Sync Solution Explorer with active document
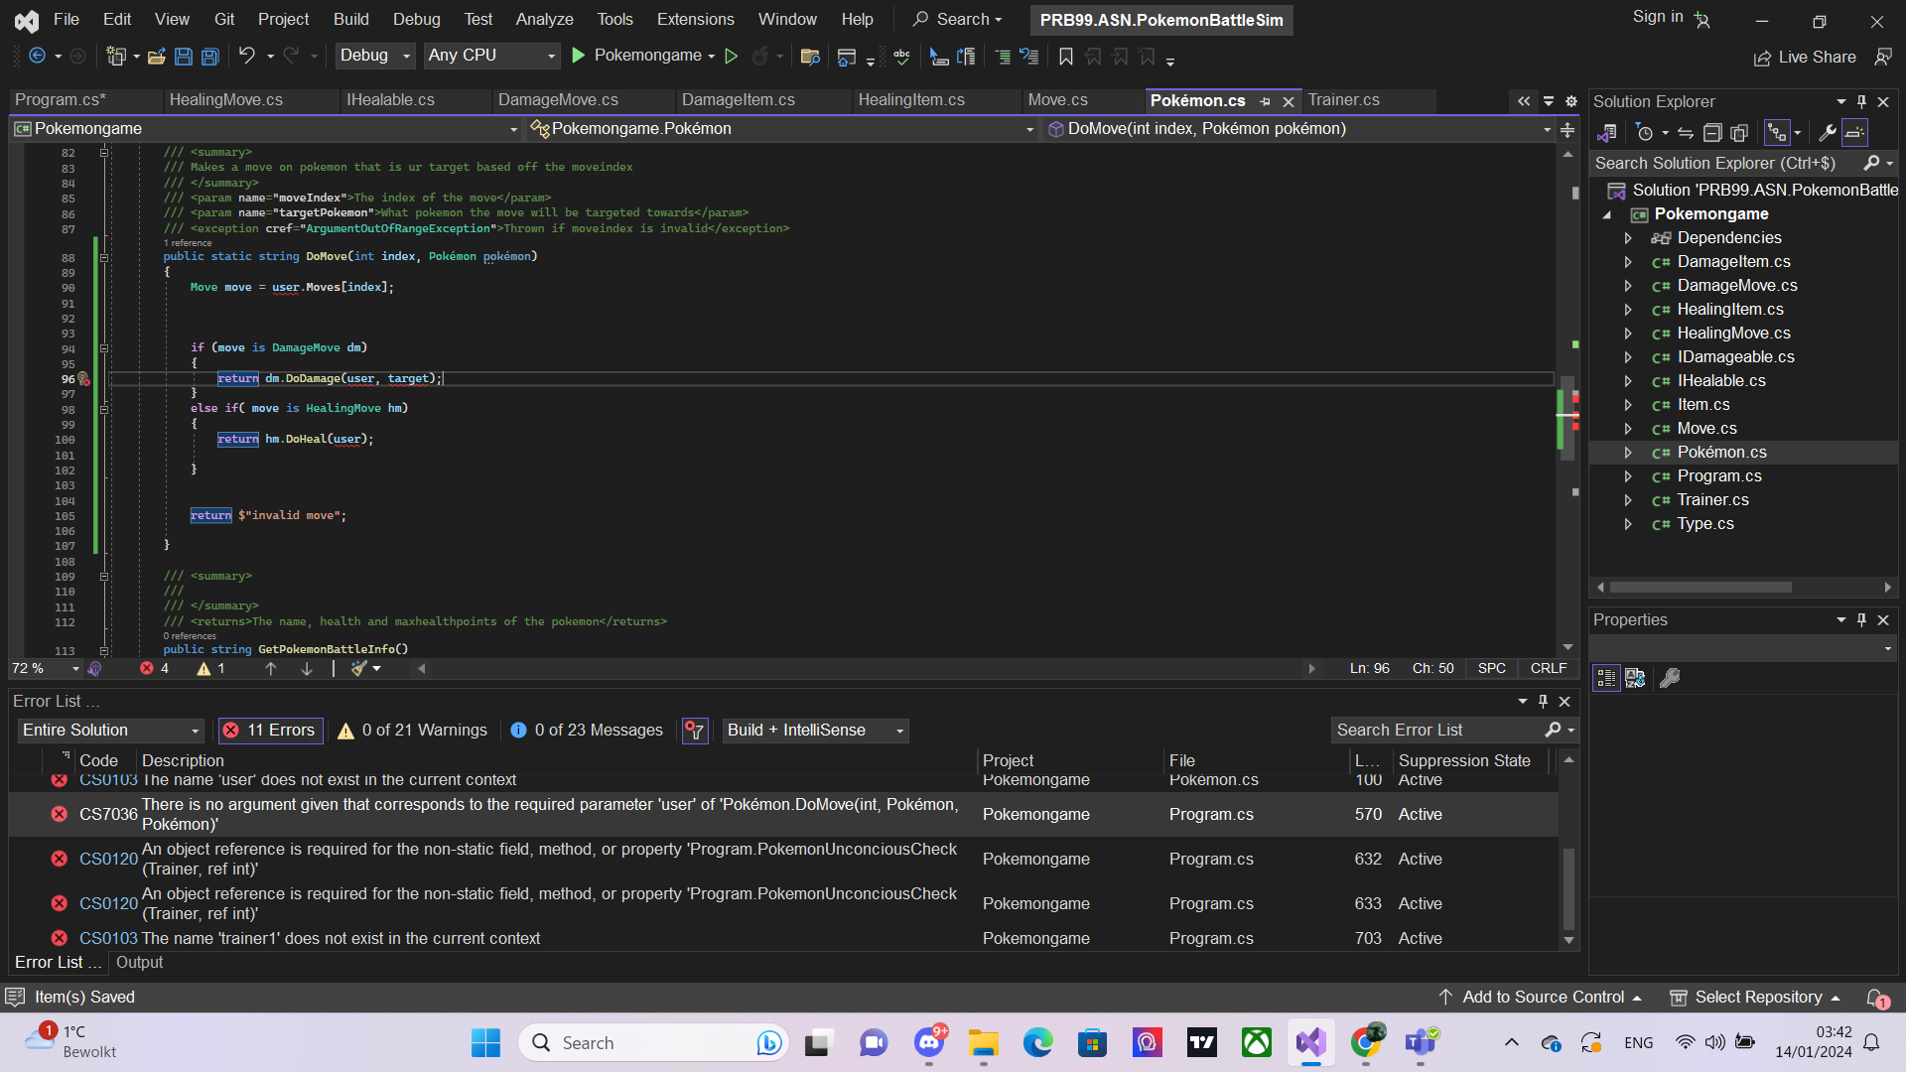 pyautogui.click(x=1686, y=132)
